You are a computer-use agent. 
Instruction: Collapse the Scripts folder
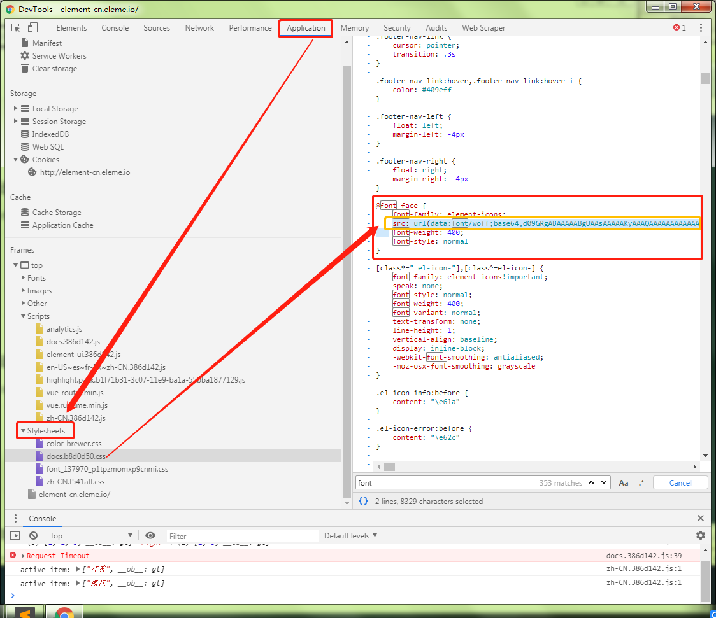[x=24, y=316]
